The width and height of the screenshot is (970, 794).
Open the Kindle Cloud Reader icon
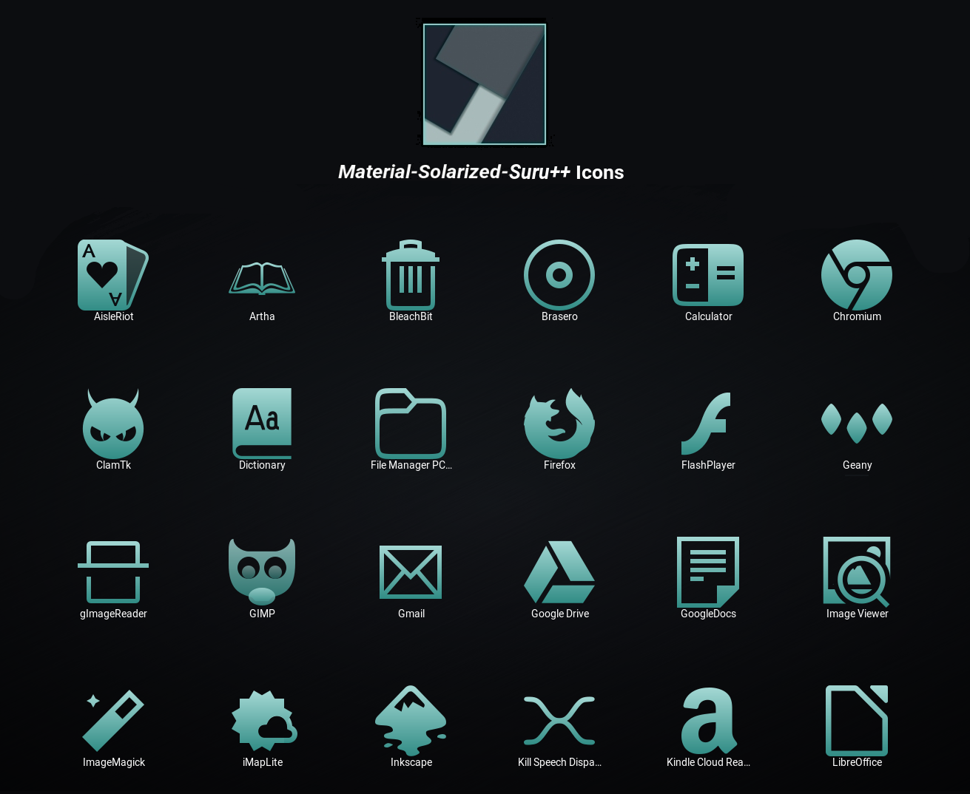point(709,721)
